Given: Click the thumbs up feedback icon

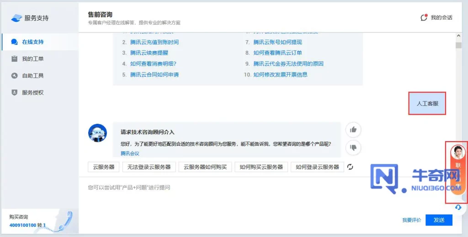Looking at the screenshot, I should (353, 130).
